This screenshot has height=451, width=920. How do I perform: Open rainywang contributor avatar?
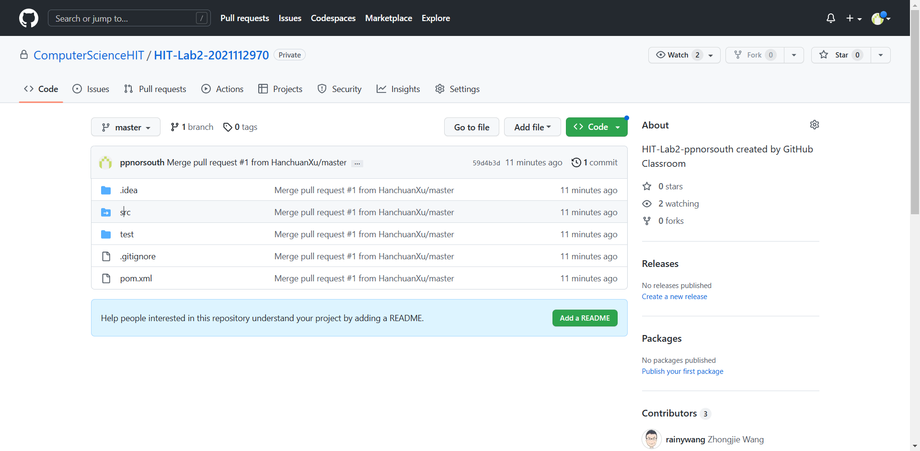point(651,439)
